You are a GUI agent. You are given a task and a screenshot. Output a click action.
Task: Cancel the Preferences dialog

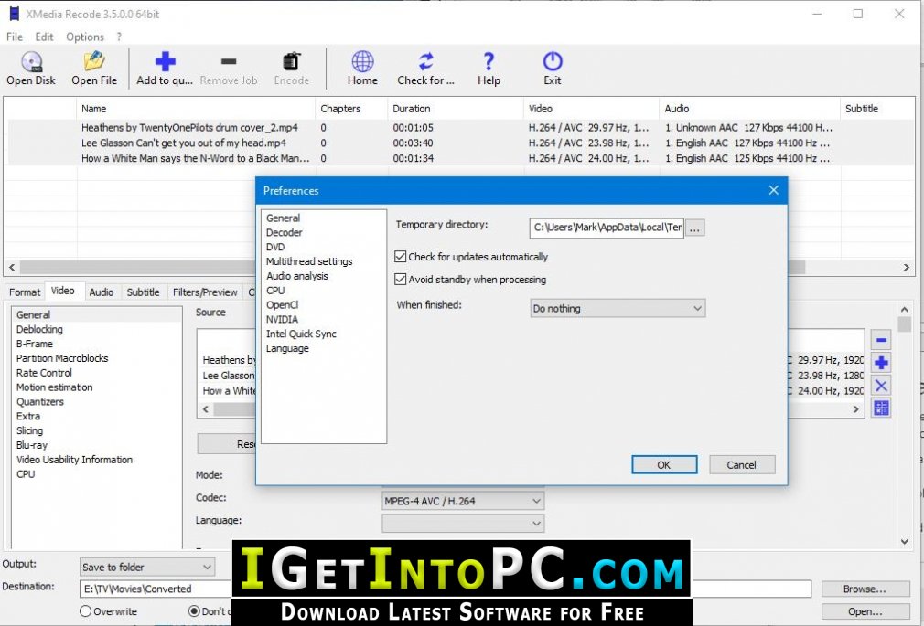[741, 464]
